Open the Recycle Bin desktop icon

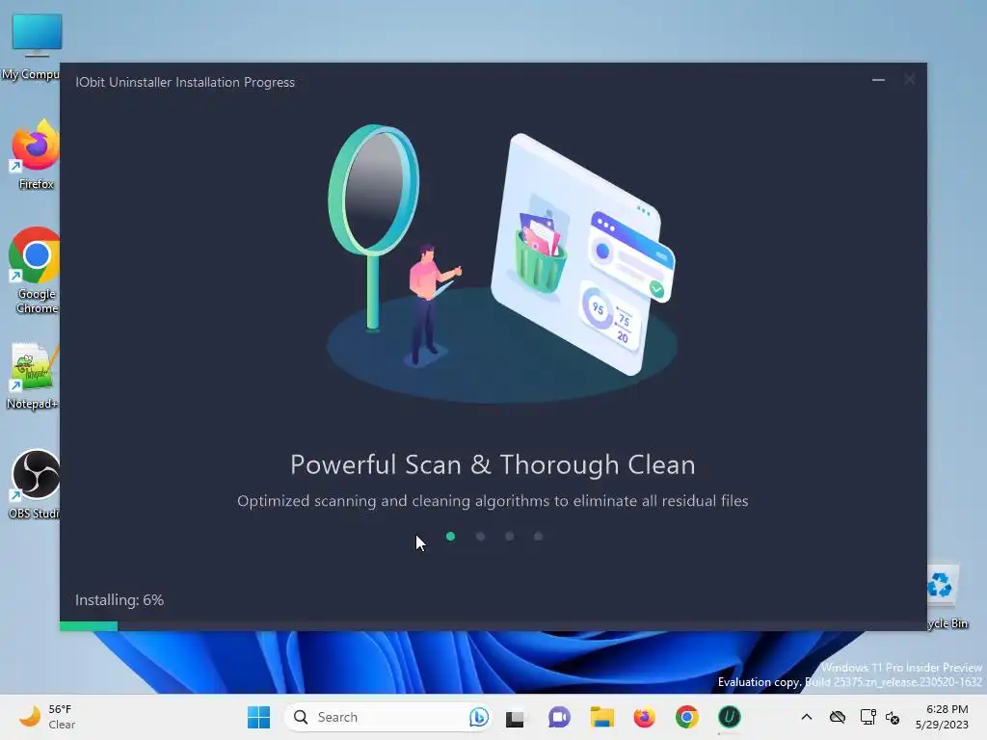coord(947,596)
